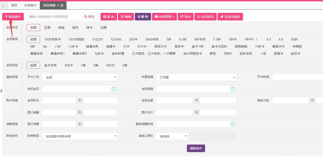Select 锁定 member status
This screenshot has height=157, width=323.
pyautogui.click(x=61, y=28)
